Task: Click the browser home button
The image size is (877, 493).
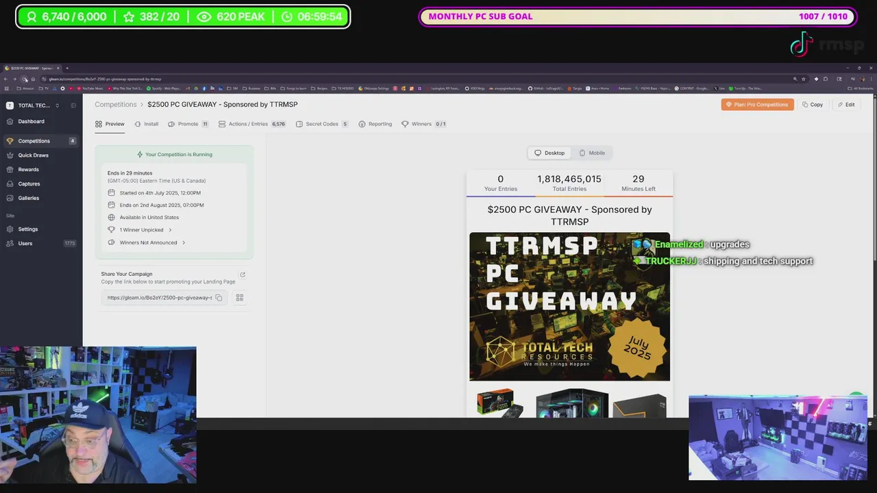Action: 33,79
